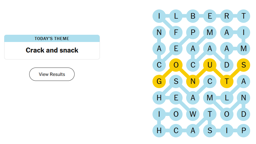The height and width of the screenshot is (144, 256).
Task: Tap blue C between yellow N and T
Action: 210,81
